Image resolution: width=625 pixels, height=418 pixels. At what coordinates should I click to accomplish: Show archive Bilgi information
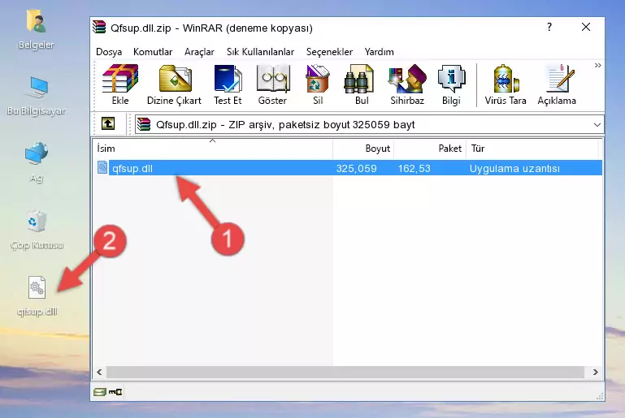tap(451, 84)
